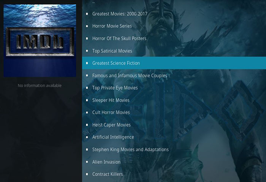
Task: Select Famous and Infamous Movie Couples
Action: pos(174,75)
